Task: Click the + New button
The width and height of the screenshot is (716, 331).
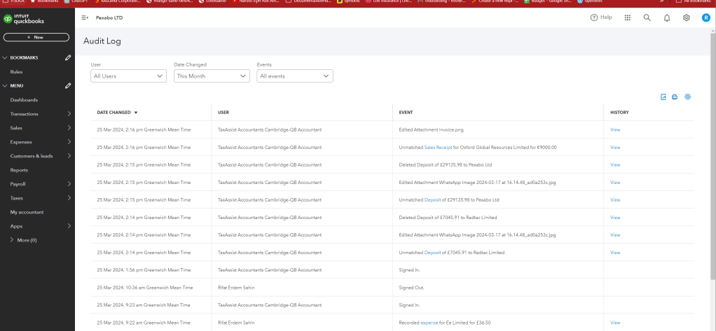Action: point(36,37)
